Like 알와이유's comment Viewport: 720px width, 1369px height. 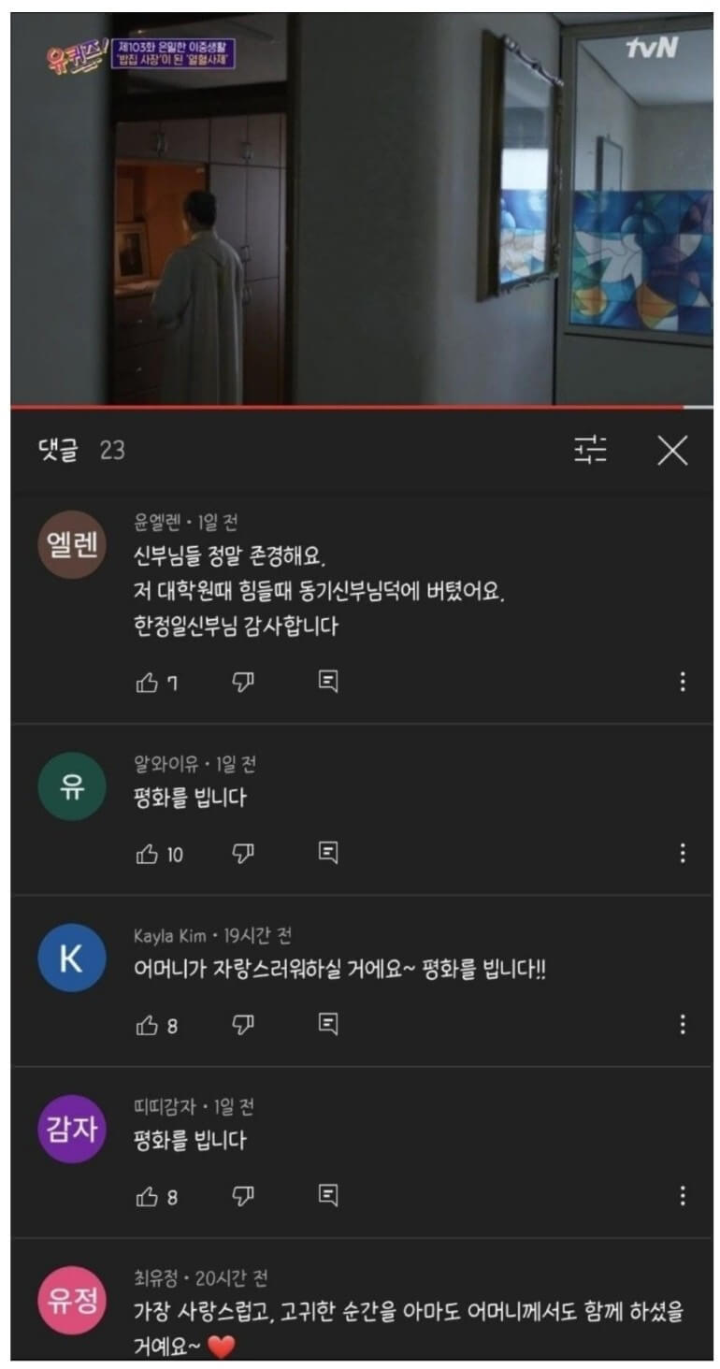pos(147,854)
